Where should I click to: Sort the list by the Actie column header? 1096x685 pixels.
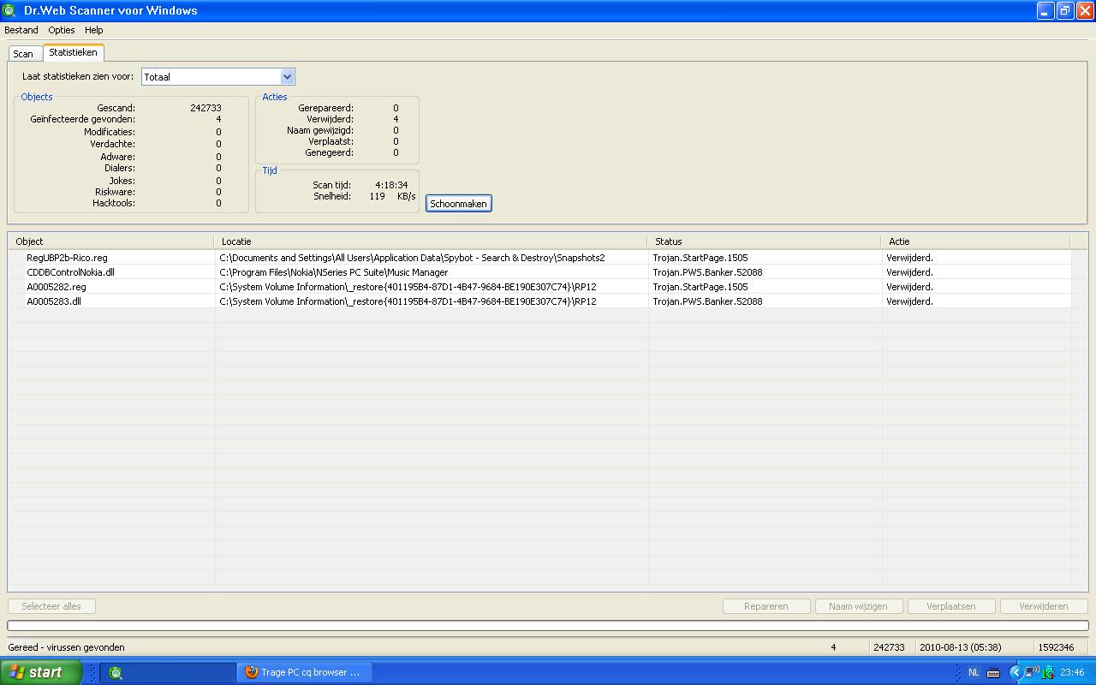click(976, 241)
